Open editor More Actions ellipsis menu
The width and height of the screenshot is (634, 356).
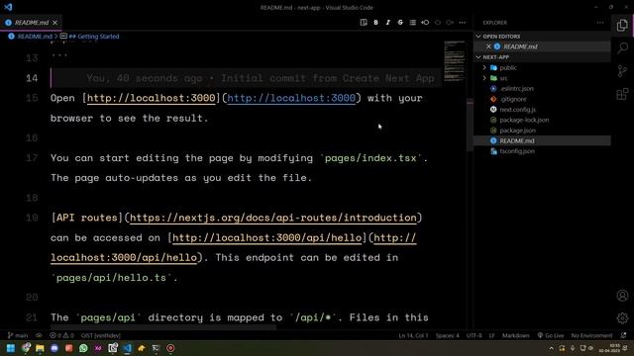[463, 23]
